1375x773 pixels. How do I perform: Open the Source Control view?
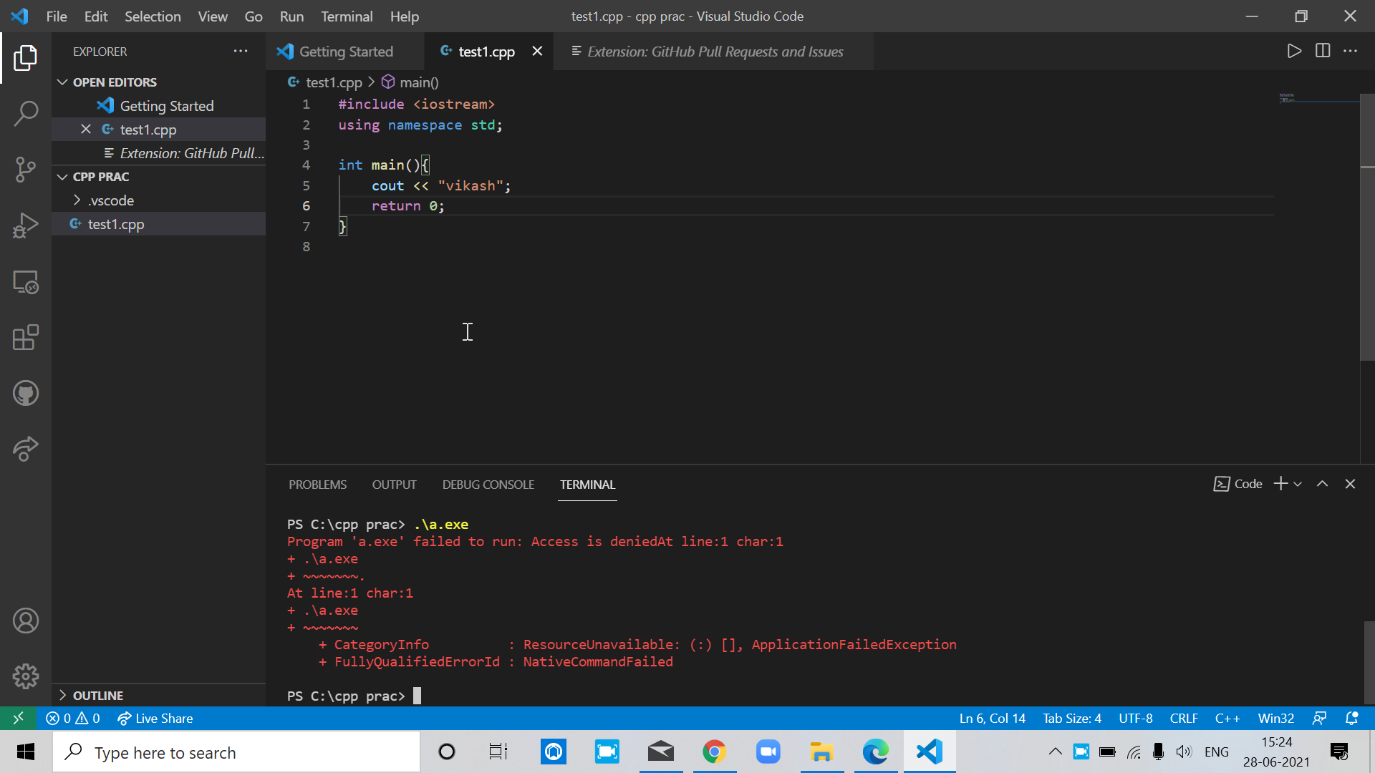point(26,170)
